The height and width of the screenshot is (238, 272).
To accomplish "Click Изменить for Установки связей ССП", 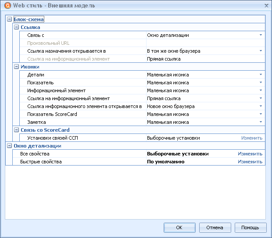I will [x=252, y=138].
